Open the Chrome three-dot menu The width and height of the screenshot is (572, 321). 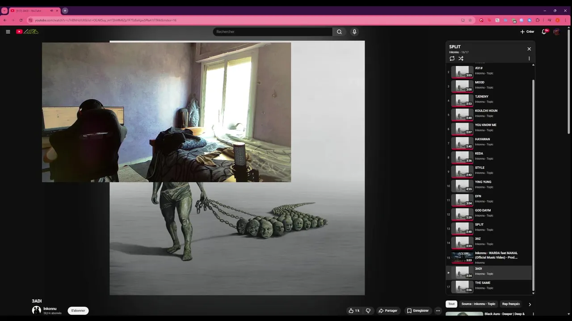coord(566,20)
